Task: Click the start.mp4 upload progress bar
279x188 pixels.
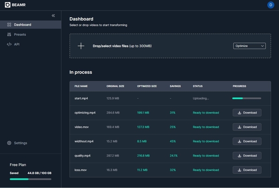Action: 246,98
